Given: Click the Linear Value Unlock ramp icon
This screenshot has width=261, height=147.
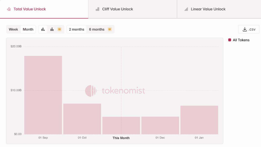Looking at the screenshot, I should click(x=186, y=9).
